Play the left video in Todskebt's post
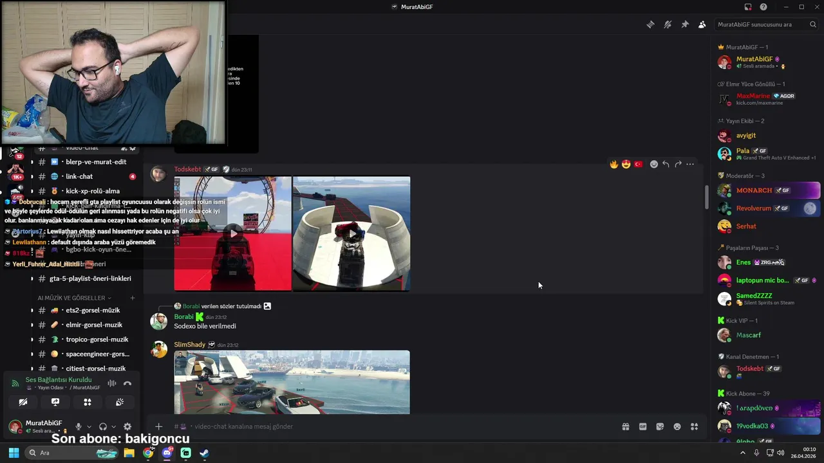The width and height of the screenshot is (824, 463). pyautogui.click(x=232, y=233)
